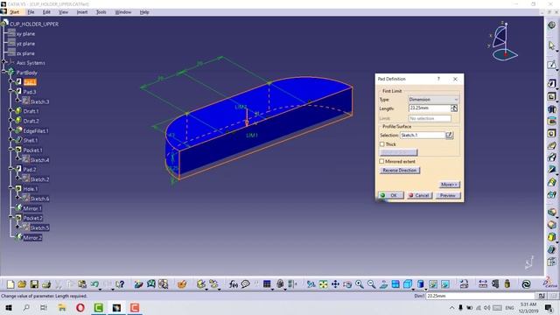Click the Hide/Show icon
The height and width of the screenshot is (315, 560).
(433, 284)
